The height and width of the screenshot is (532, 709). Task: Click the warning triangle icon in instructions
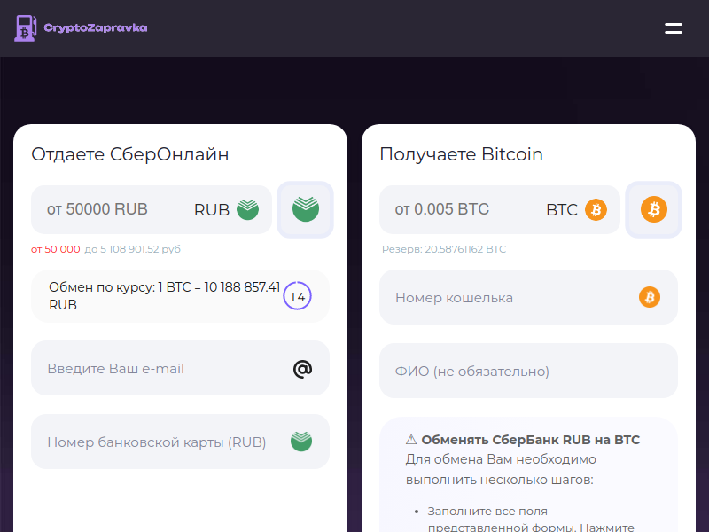411,439
